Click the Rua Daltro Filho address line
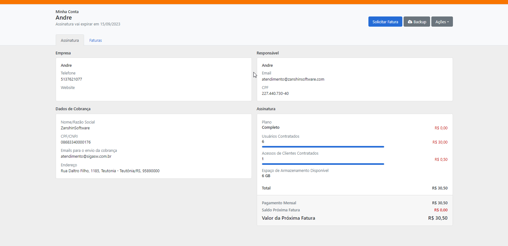 pyautogui.click(x=110, y=171)
